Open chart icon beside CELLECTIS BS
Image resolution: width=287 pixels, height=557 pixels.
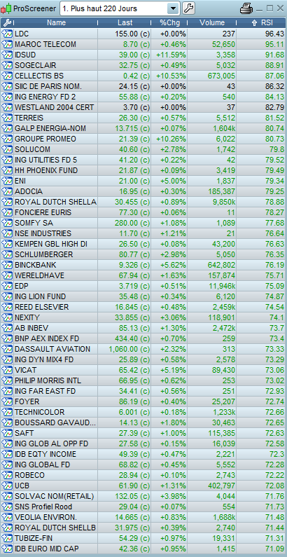coord(7,76)
